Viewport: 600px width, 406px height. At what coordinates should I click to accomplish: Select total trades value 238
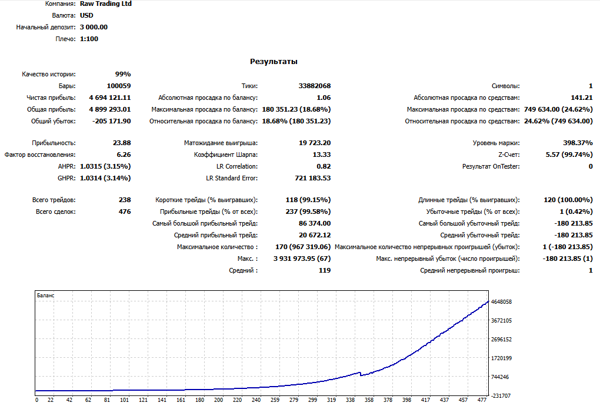tap(125, 200)
